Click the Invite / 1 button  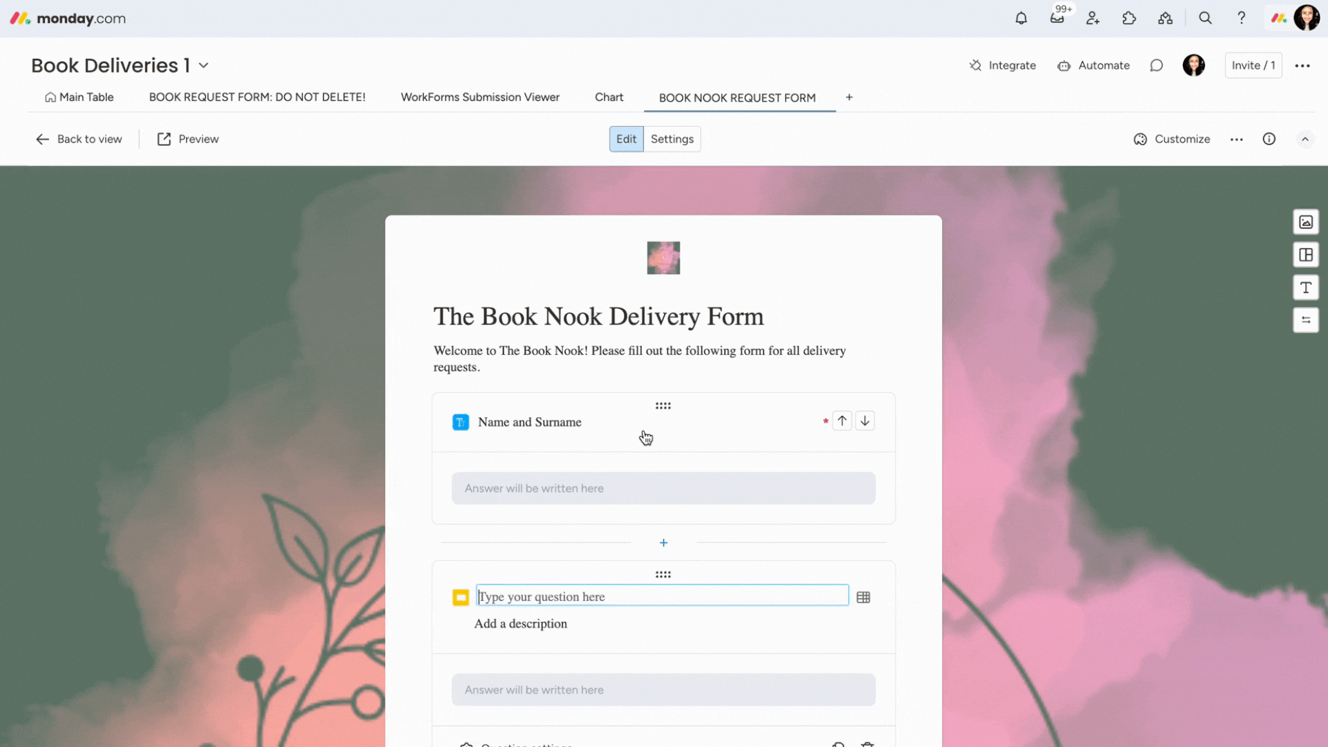pos(1253,65)
